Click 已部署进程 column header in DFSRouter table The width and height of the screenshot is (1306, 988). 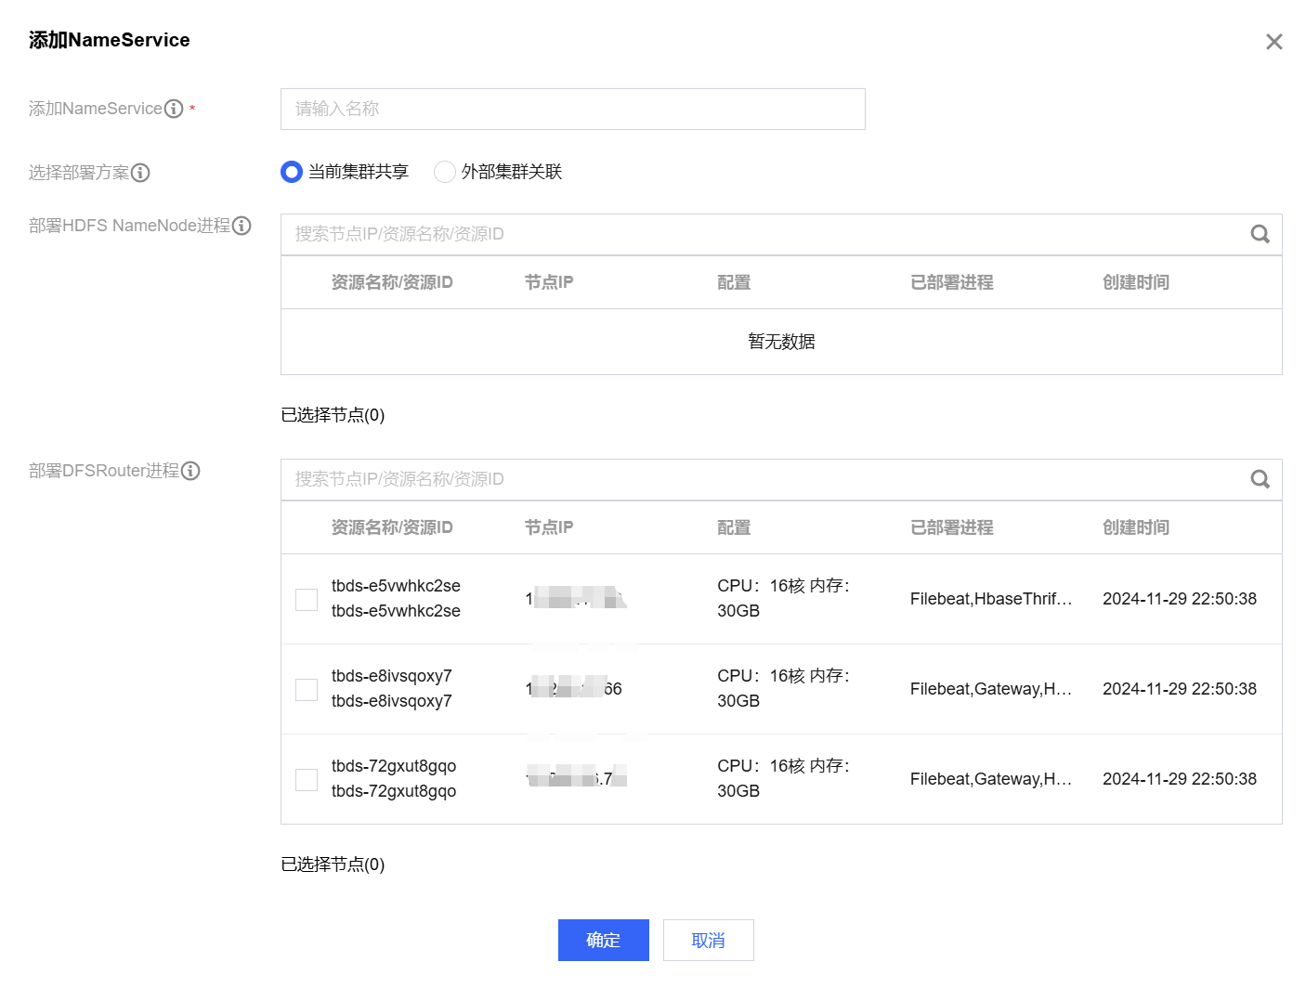(x=951, y=527)
